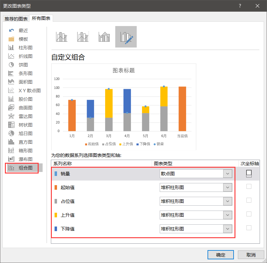Choose the Waterfall (瀑布图) icon
267x263 pixels.
[11, 159]
